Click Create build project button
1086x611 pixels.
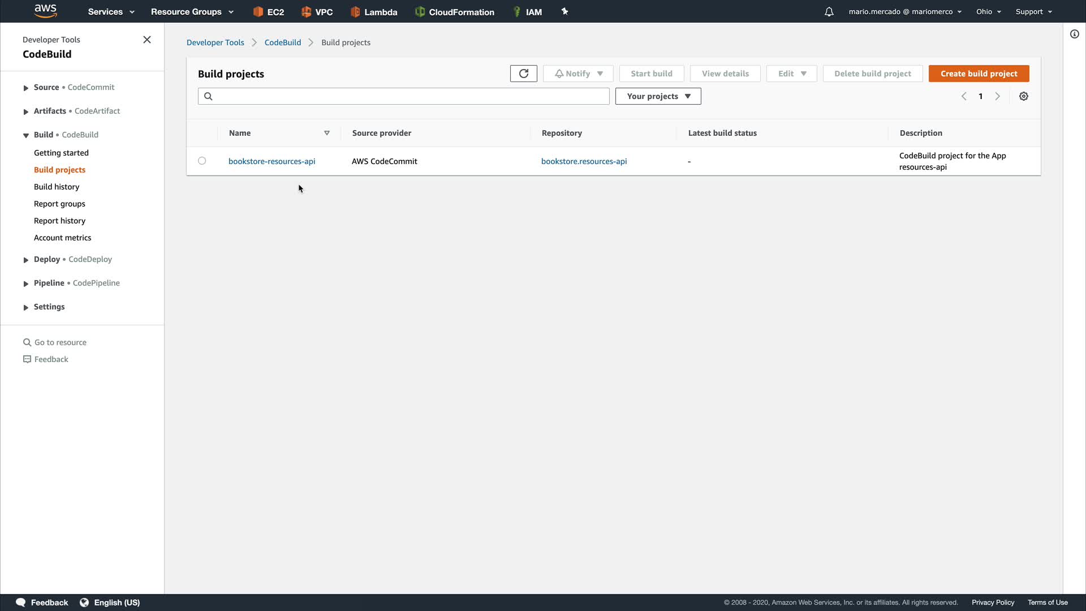tap(979, 74)
